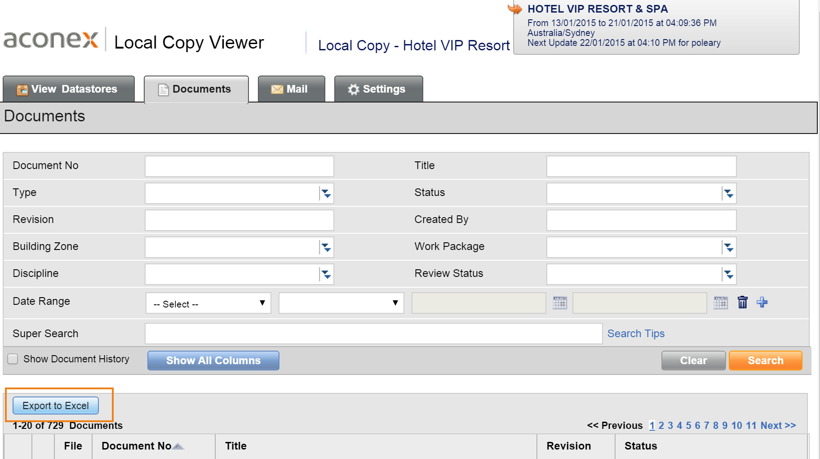The height and width of the screenshot is (459, 820).
Task: Click the ascending sort arrow next to Document No
Action: click(178, 446)
